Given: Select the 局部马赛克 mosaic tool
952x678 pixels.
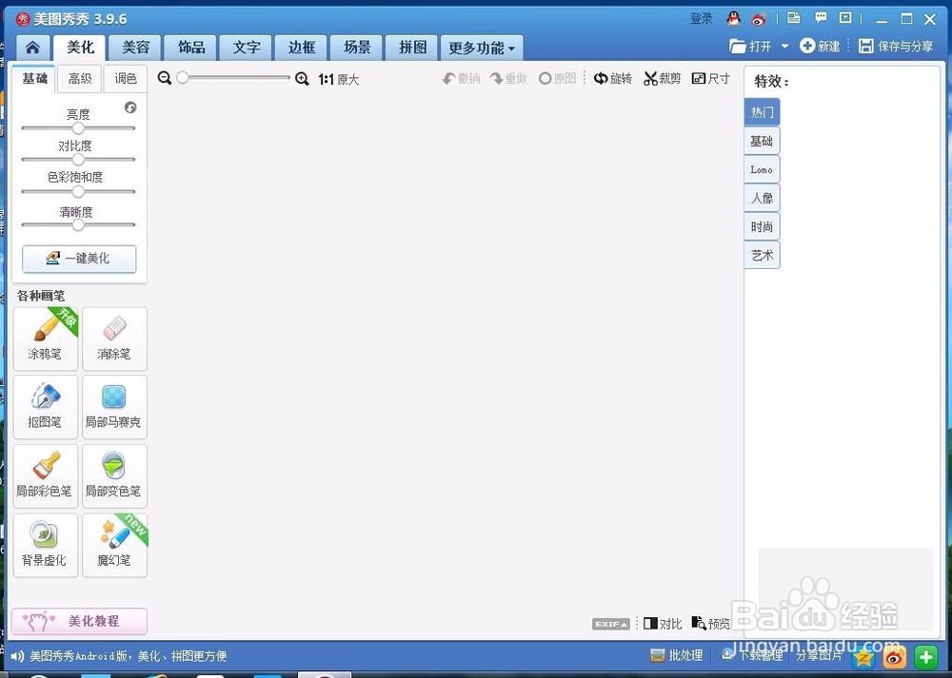Looking at the screenshot, I should 114,407.
